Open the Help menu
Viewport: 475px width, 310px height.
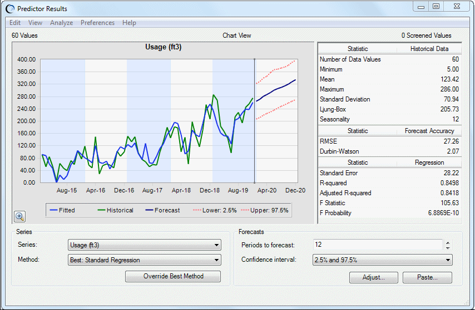point(129,23)
